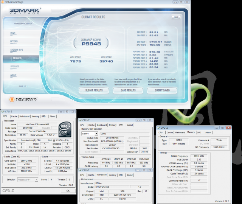Screen dimensions: 242x204
Task: Click the Core Speed value 3997.2 MHz
Action: point(26,161)
